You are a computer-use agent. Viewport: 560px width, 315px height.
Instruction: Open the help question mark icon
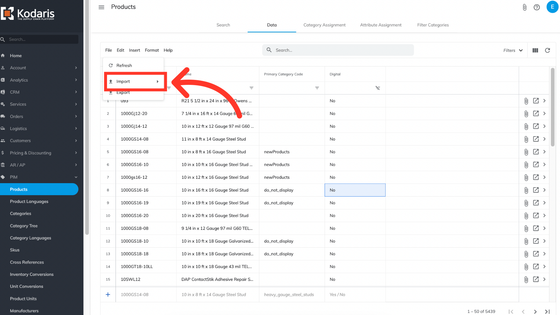pyautogui.click(x=537, y=7)
